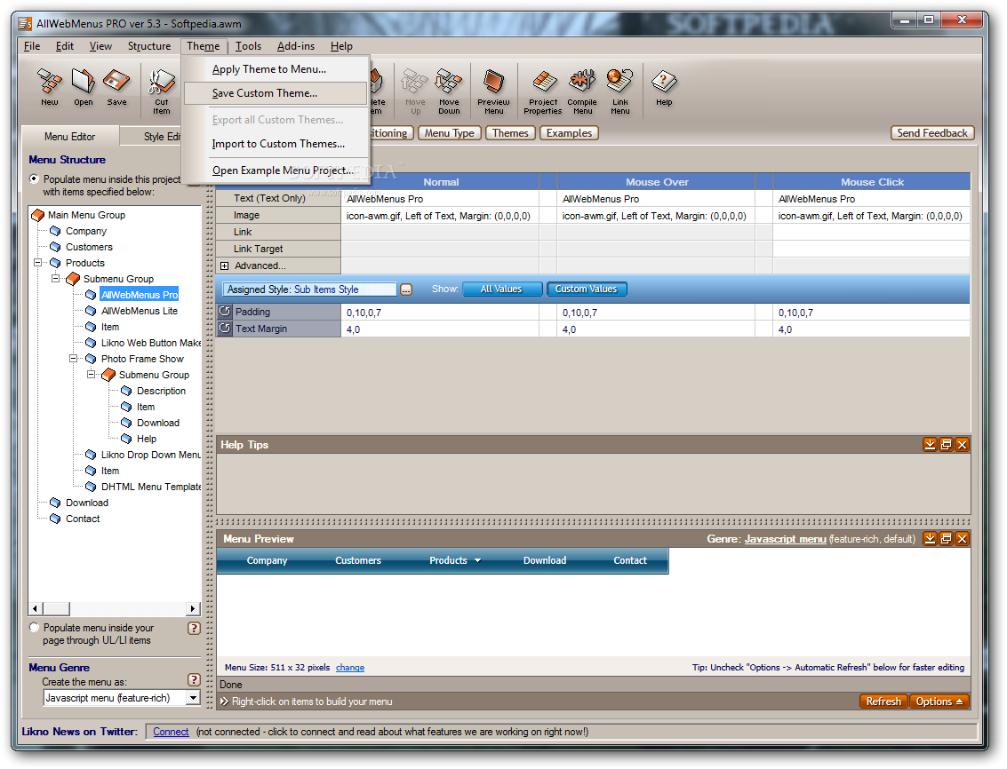Select Likno Drop Down Menu tree item
This screenshot has width=1007, height=769.
click(x=151, y=455)
